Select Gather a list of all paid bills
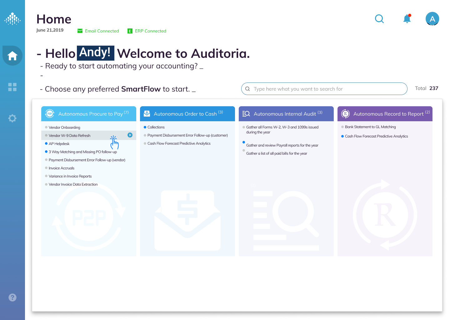 [277, 153]
